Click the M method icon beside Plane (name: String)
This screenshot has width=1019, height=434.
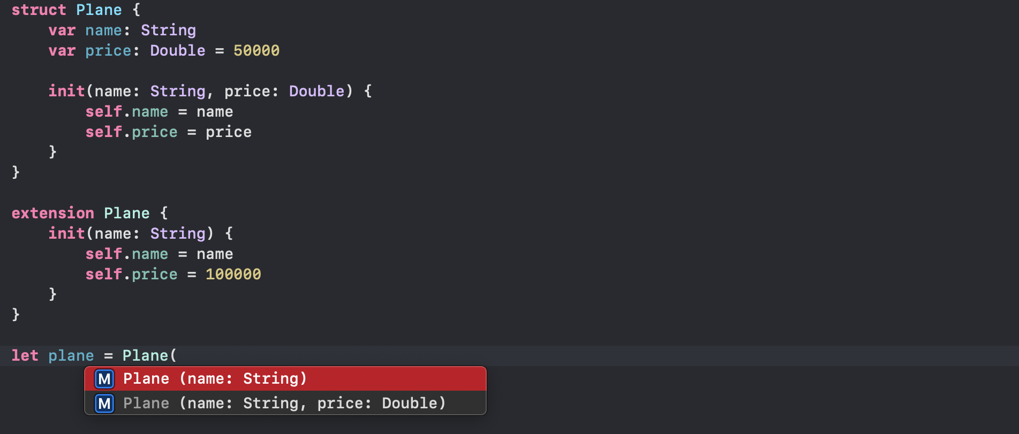104,379
